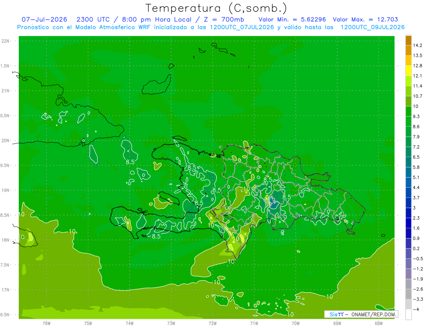Click the "13.5" color scale value
This screenshot has height=328, width=425.
(x=418, y=56)
